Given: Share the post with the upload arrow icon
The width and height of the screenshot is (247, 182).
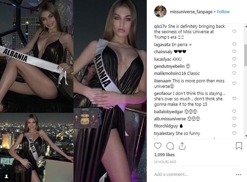Looking at the screenshot, I should 182,146.
